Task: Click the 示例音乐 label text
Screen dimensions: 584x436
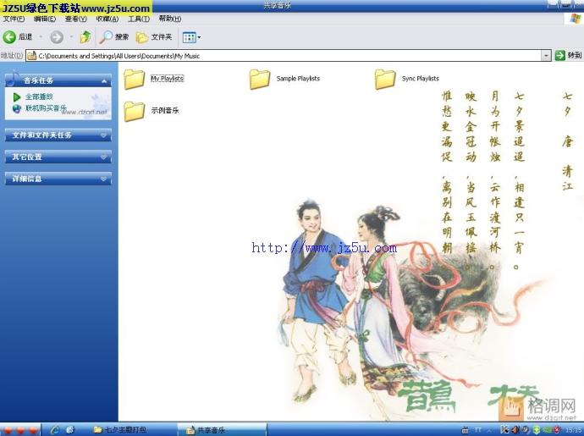Action: [x=165, y=110]
